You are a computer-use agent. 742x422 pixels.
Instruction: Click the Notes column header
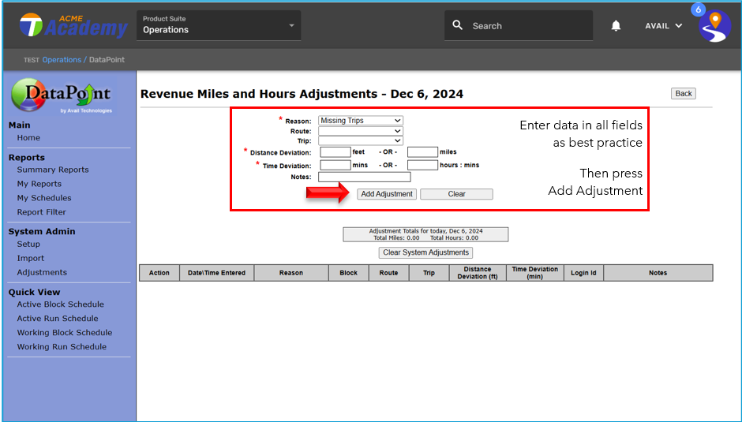point(658,273)
